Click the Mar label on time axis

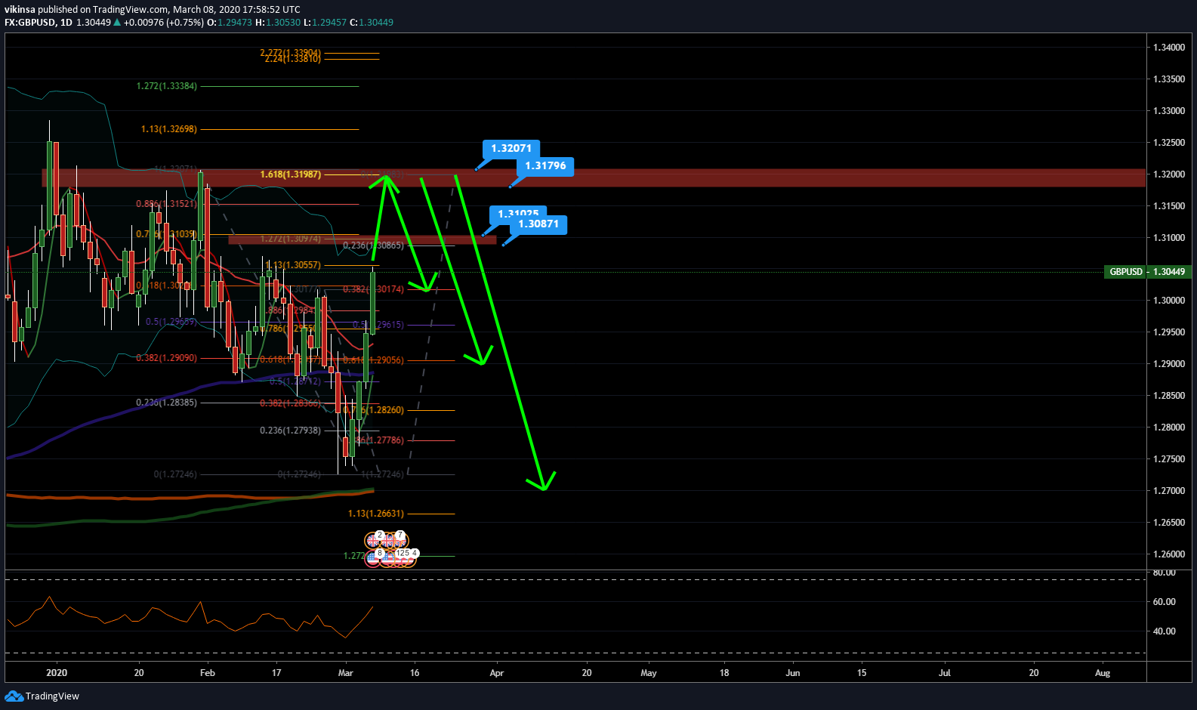(346, 673)
